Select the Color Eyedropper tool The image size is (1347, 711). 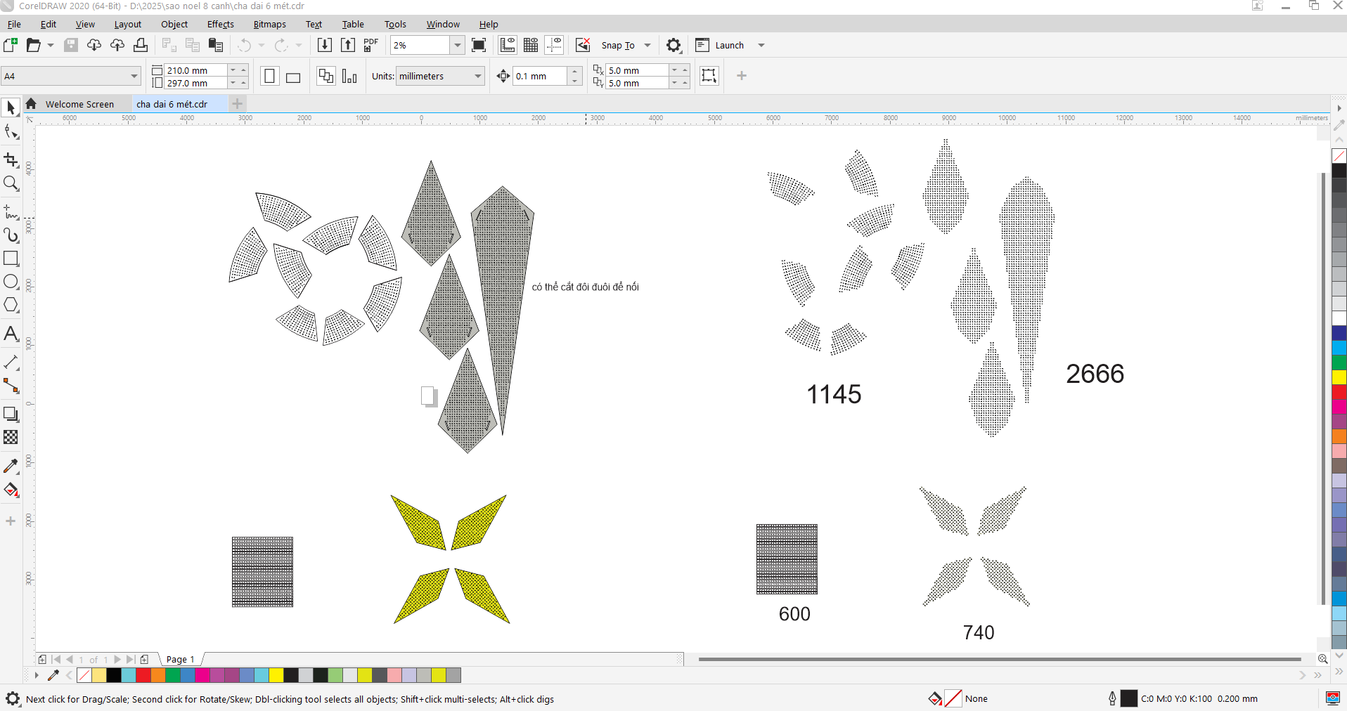11,466
